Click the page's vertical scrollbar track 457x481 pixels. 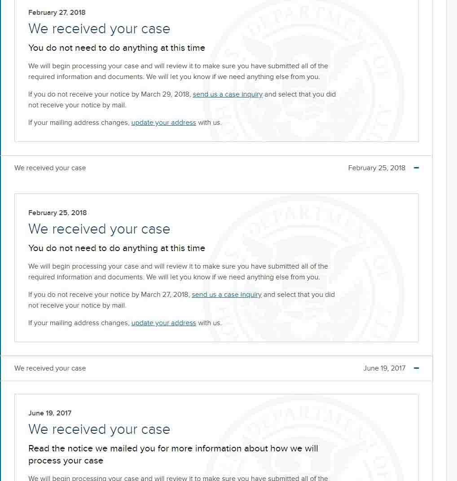pyautogui.click(x=452, y=241)
